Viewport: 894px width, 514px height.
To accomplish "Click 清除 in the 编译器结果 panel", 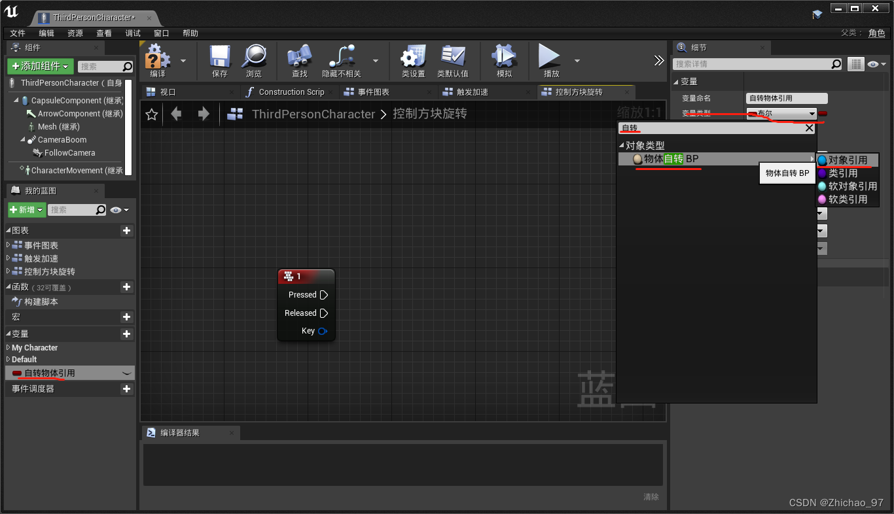I will coord(651,497).
